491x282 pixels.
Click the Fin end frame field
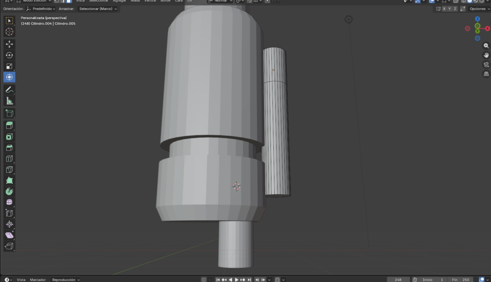pyautogui.click(x=460, y=280)
